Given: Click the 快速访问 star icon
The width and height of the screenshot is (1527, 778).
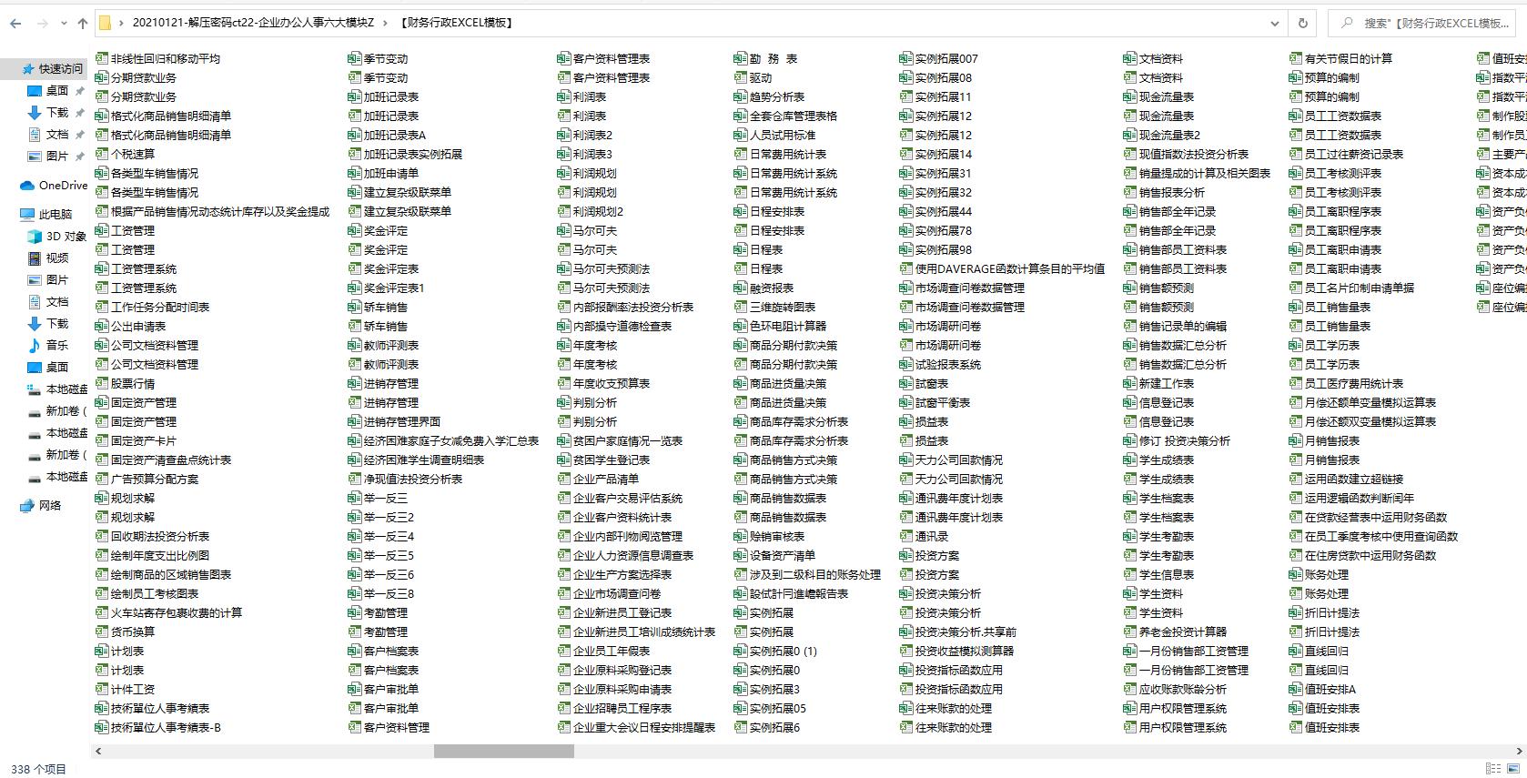Looking at the screenshot, I should coord(28,69).
